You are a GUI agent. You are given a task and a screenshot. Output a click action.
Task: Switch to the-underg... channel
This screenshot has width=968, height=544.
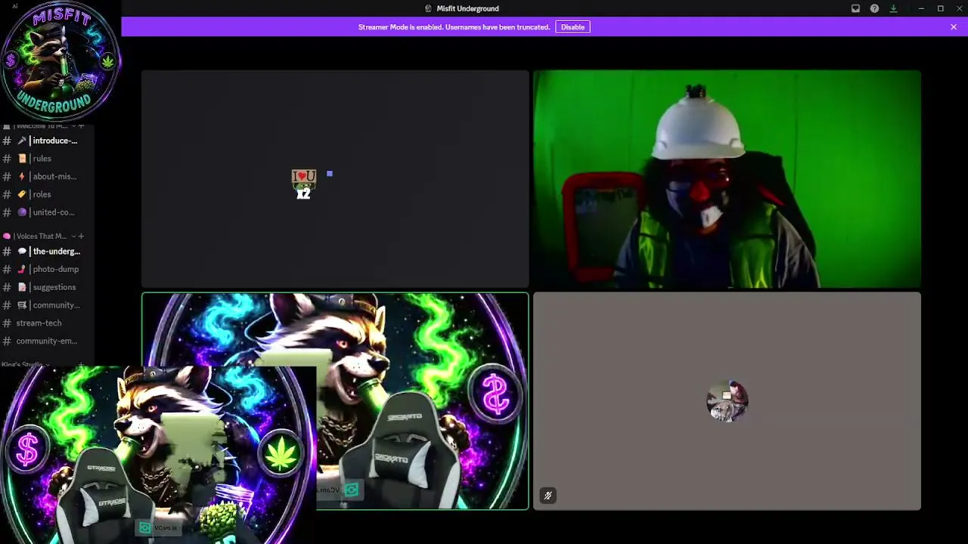point(47,252)
